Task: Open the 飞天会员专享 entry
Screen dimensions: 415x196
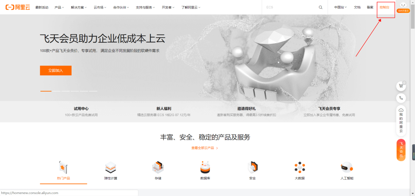Action: (329, 111)
